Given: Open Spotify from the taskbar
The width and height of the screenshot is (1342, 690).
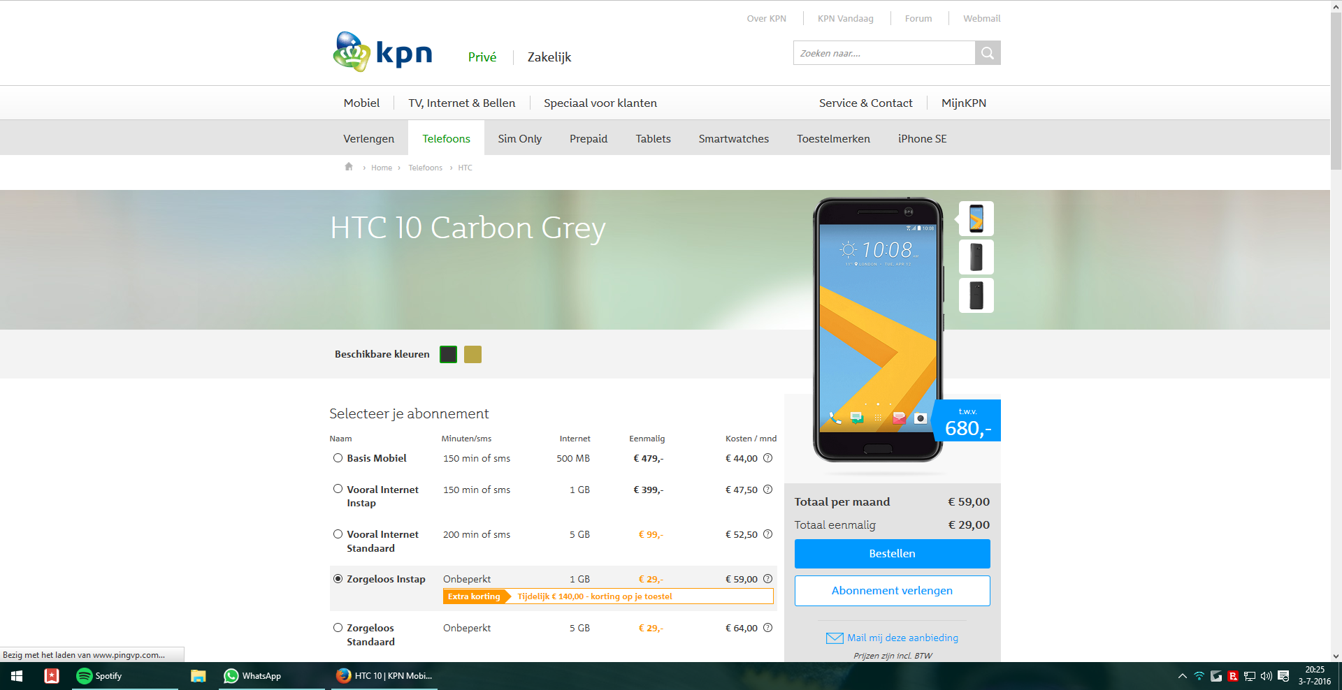Looking at the screenshot, I should 125,676.
